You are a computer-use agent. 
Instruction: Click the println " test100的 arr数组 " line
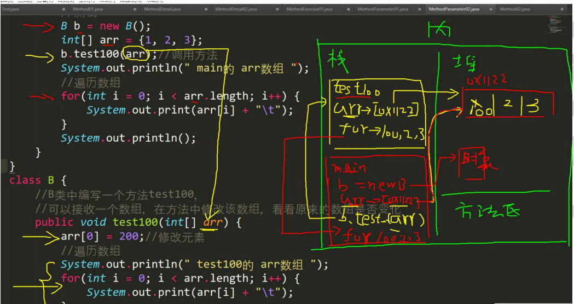click(194, 265)
